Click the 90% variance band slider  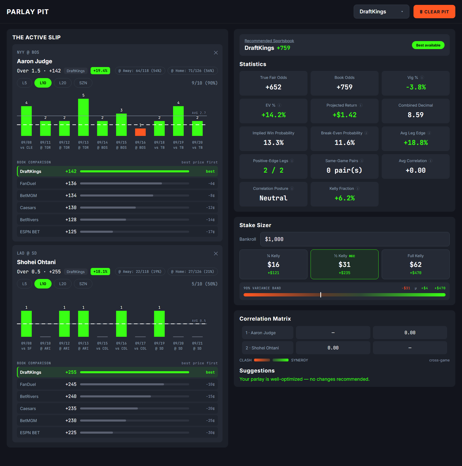pos(344,295)
